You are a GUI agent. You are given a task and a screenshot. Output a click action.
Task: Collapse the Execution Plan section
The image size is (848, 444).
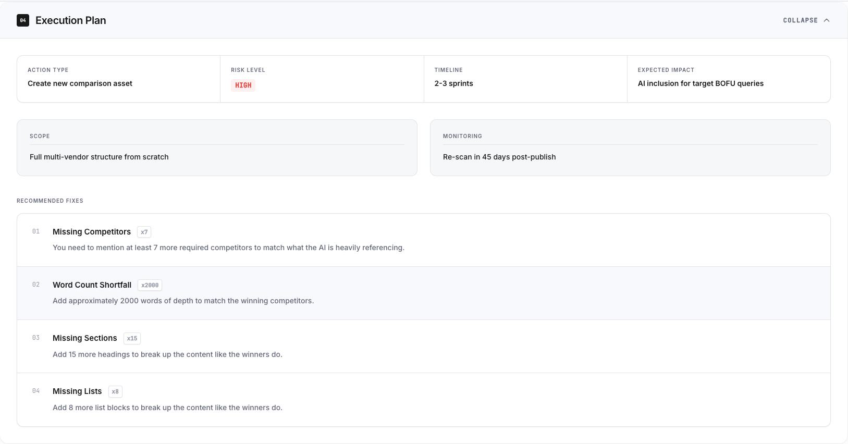pos(800,20)
